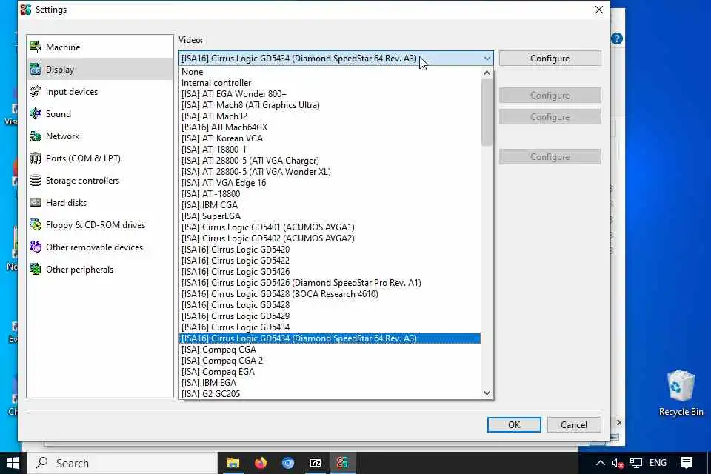Screen dimensions: 711x474
Task: Click Configure next to Video dropdown
Action: (x=550, y=58)
